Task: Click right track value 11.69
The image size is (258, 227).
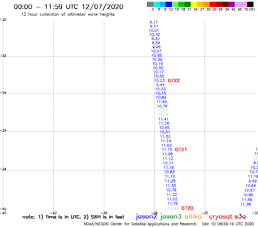Action: (x=247, y=199)
